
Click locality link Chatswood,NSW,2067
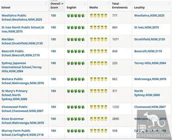(x=150, y=107)
